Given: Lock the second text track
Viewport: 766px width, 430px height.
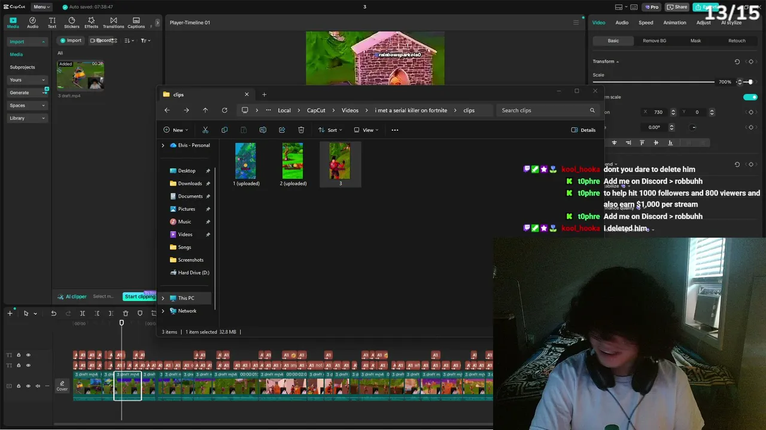Looking at the screenshot, I should coord(19,365).
